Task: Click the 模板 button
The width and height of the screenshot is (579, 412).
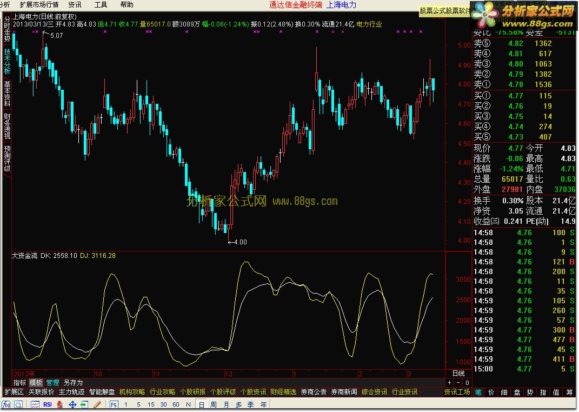Action: 36,383
